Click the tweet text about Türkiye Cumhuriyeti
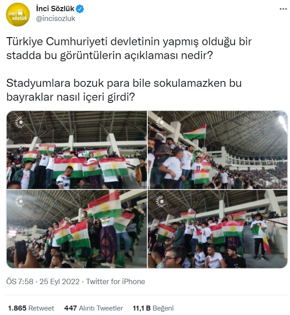290x315 pixels. tap(129, 48)
